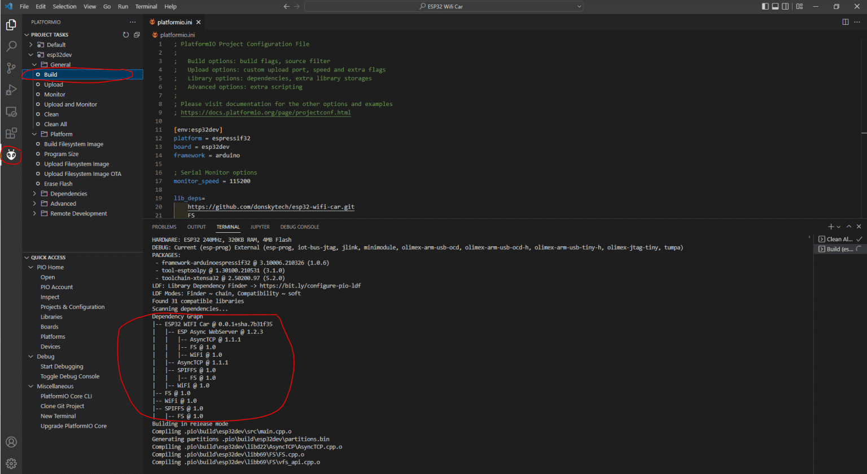Expand the Remote Development folder
The image size is (867, 474).
pos(78,214)
